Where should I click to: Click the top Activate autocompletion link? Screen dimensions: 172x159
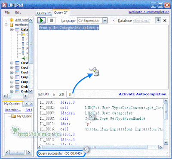pos(149,12)
